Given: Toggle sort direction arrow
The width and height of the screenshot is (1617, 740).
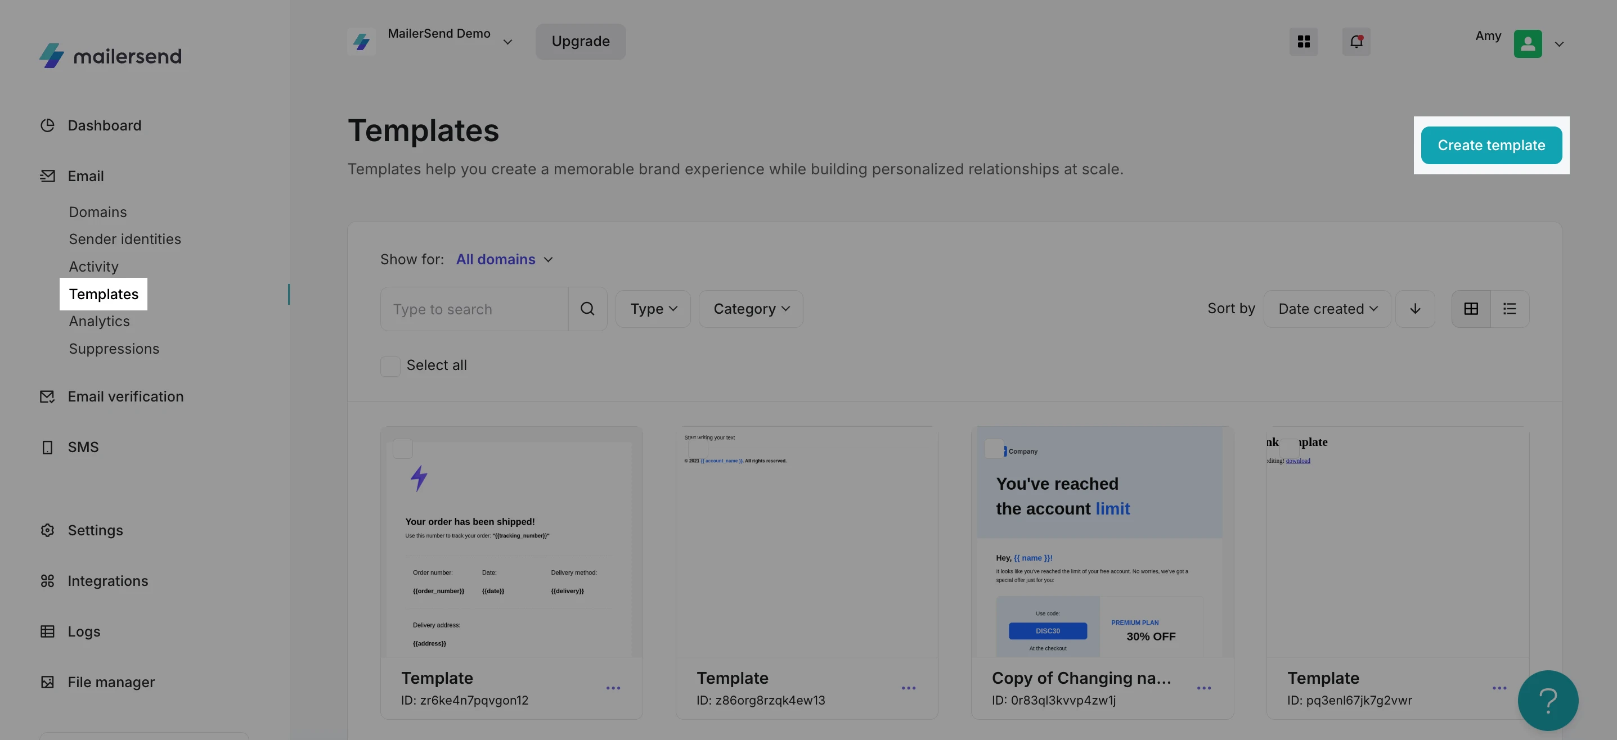Looking at the screenshot, I should click(x=1415, y=309).
